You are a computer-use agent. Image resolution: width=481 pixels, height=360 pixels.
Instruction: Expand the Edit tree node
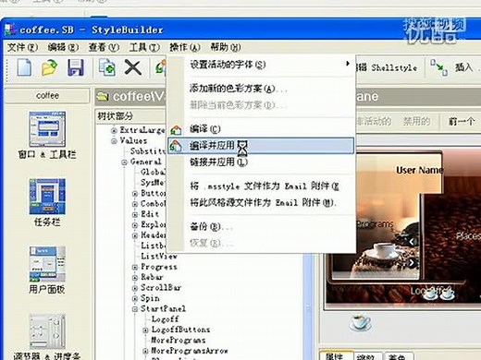pyautogui.click(x=135, y=214)
